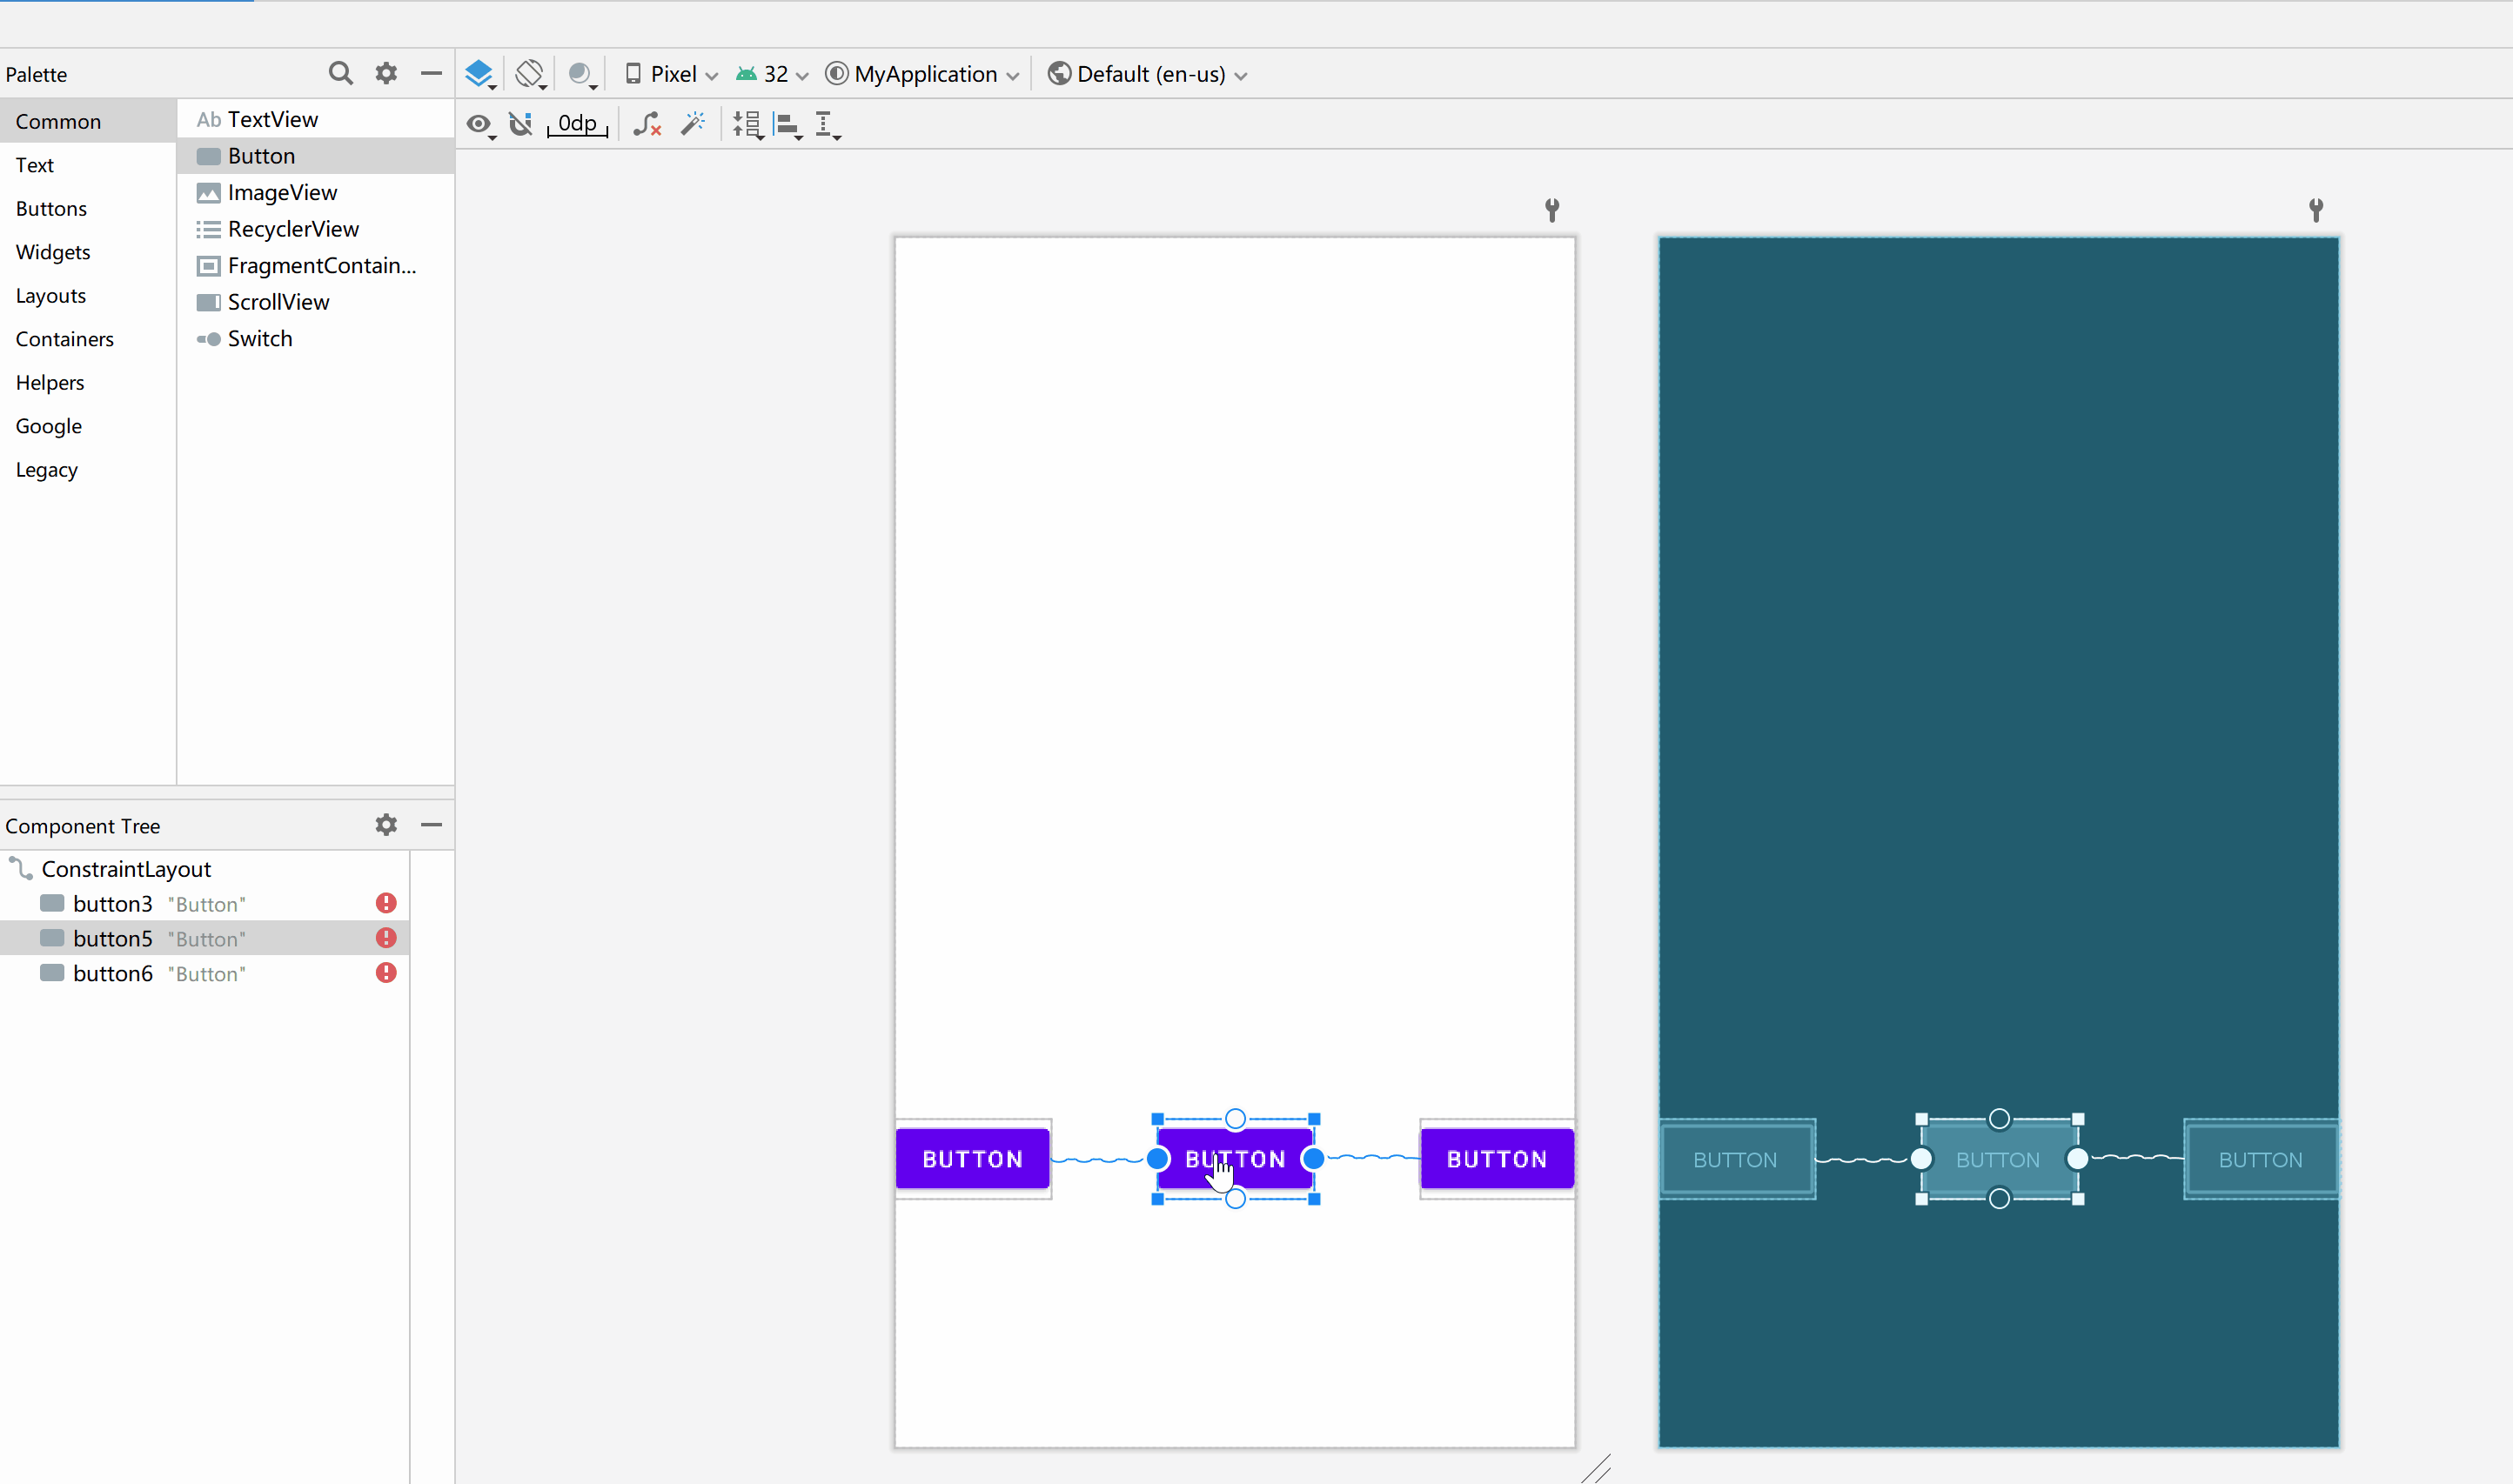Toggle autoconnect to parent magnet
The height and width of the screenshot is (1484, 2513).
[521, 124]
